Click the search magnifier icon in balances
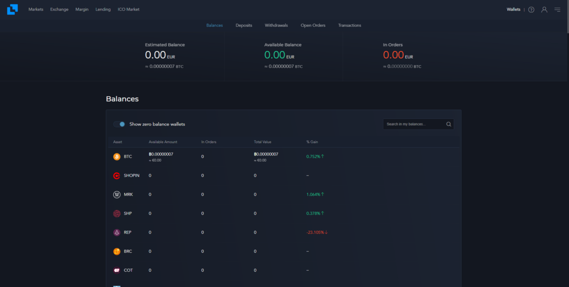 coord(449,124)
